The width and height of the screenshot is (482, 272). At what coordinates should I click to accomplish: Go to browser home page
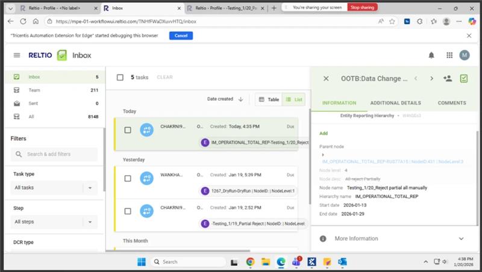click(36, 22)
